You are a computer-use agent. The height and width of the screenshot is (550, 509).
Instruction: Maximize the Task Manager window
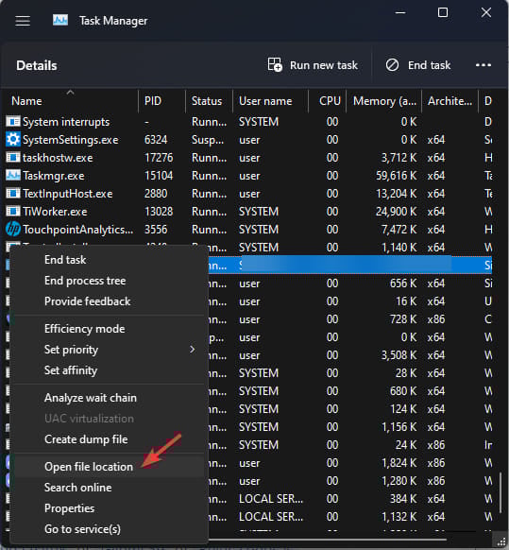(443, 13)
